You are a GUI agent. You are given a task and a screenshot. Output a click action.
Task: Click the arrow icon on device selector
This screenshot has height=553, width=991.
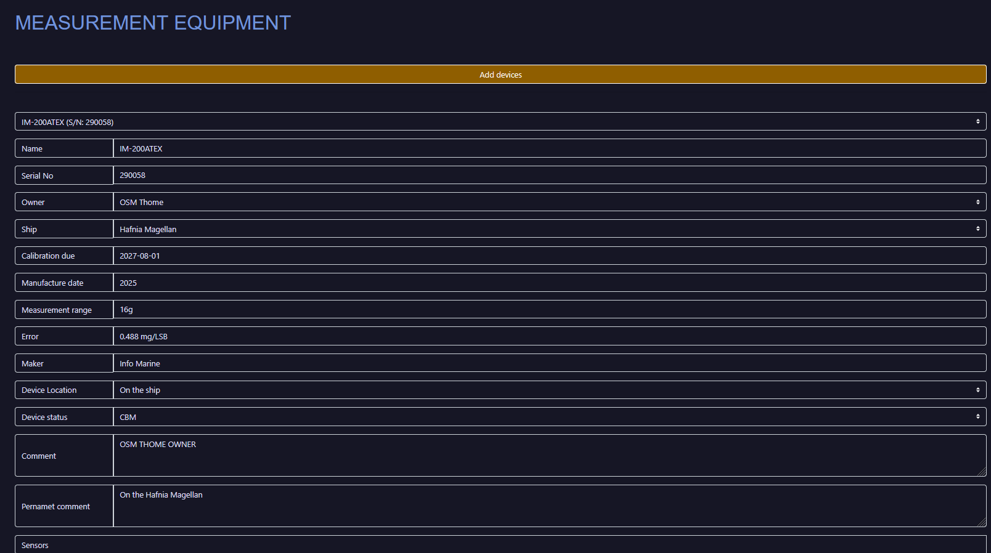click(977, 122)
